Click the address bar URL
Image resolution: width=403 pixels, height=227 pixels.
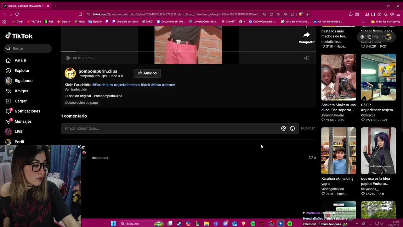pyautogui.click(x=176, y=14)
